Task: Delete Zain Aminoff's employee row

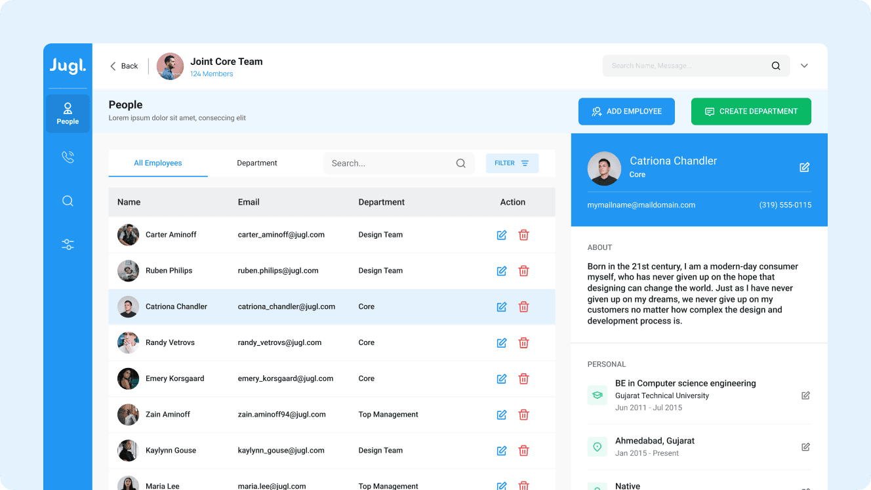Action: 523,415
